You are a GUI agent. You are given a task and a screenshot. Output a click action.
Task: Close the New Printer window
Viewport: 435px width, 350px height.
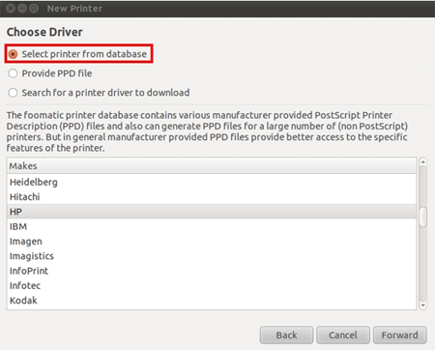tap(11, 9)
